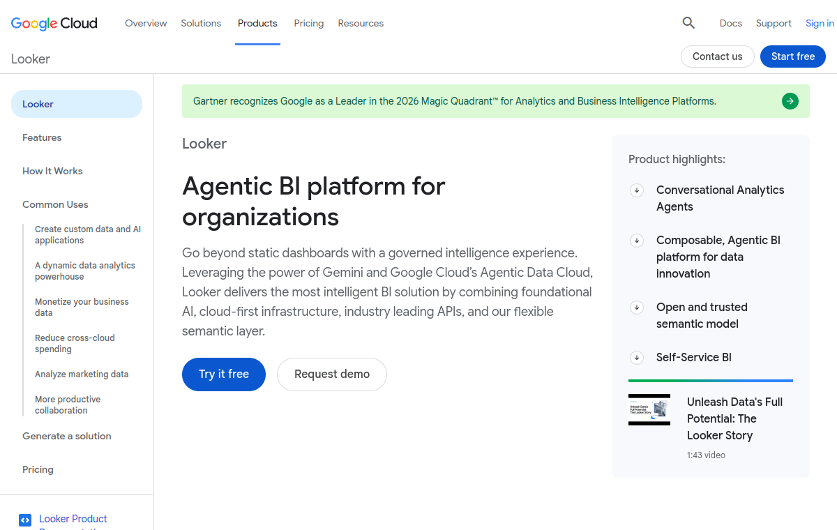Screen dimensions: 837x530
Task: Open More productive collaboration
Action: tap(68, 405)
